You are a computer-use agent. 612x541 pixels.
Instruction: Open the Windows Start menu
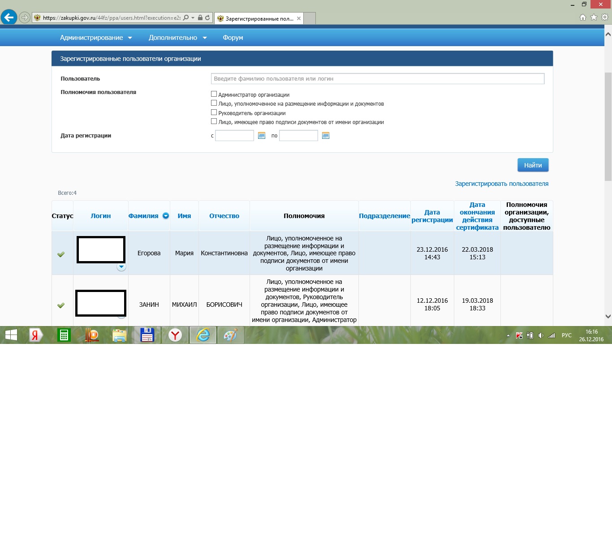tap(11, 335)
